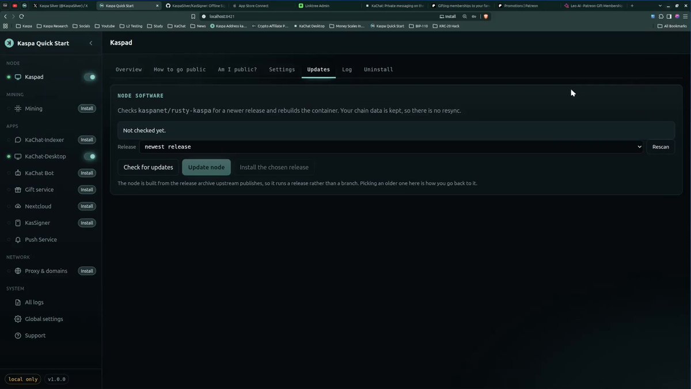
Task: Collapse the sidebar with the chevron arrow
Action: [90, 43]
